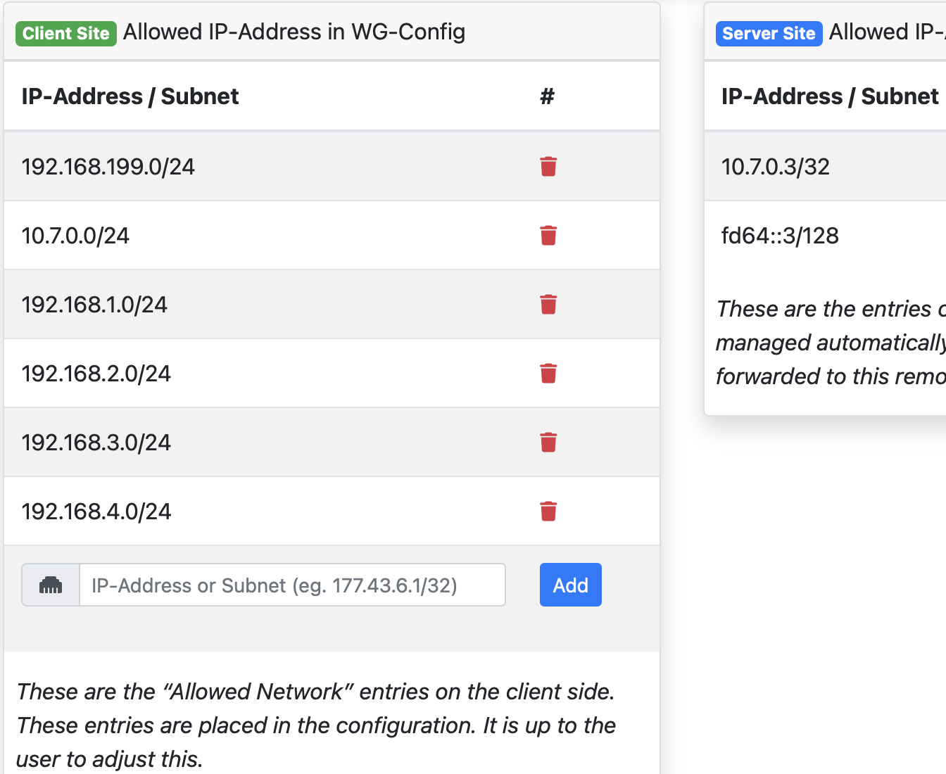This screenshot has width=946, height=774.
Task: Delete the 192.168.4.0/24 allowed network
Action: [548, 512]
